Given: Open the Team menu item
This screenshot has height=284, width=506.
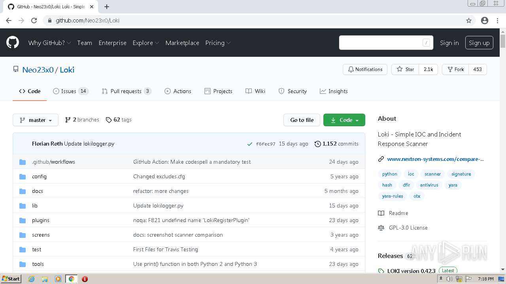Looking at the screenshot, I should [85, 43].
